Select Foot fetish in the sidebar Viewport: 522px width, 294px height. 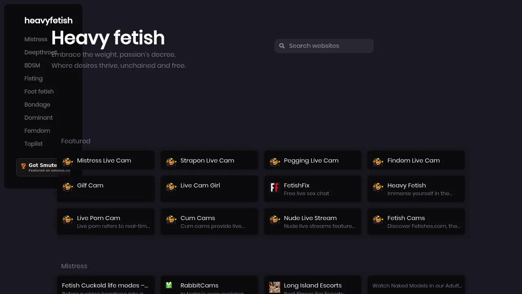point(39,91)
